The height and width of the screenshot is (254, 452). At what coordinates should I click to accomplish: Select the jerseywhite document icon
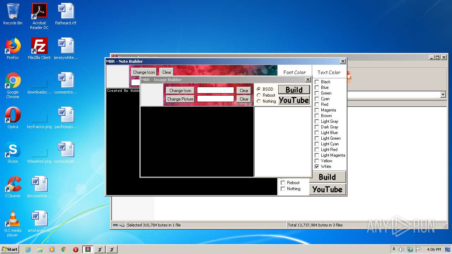[x=66, y=49]
